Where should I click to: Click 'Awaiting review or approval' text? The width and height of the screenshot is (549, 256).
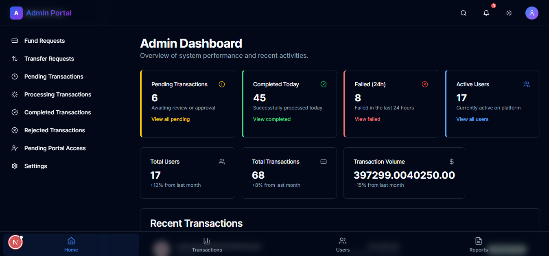(183, 108)
